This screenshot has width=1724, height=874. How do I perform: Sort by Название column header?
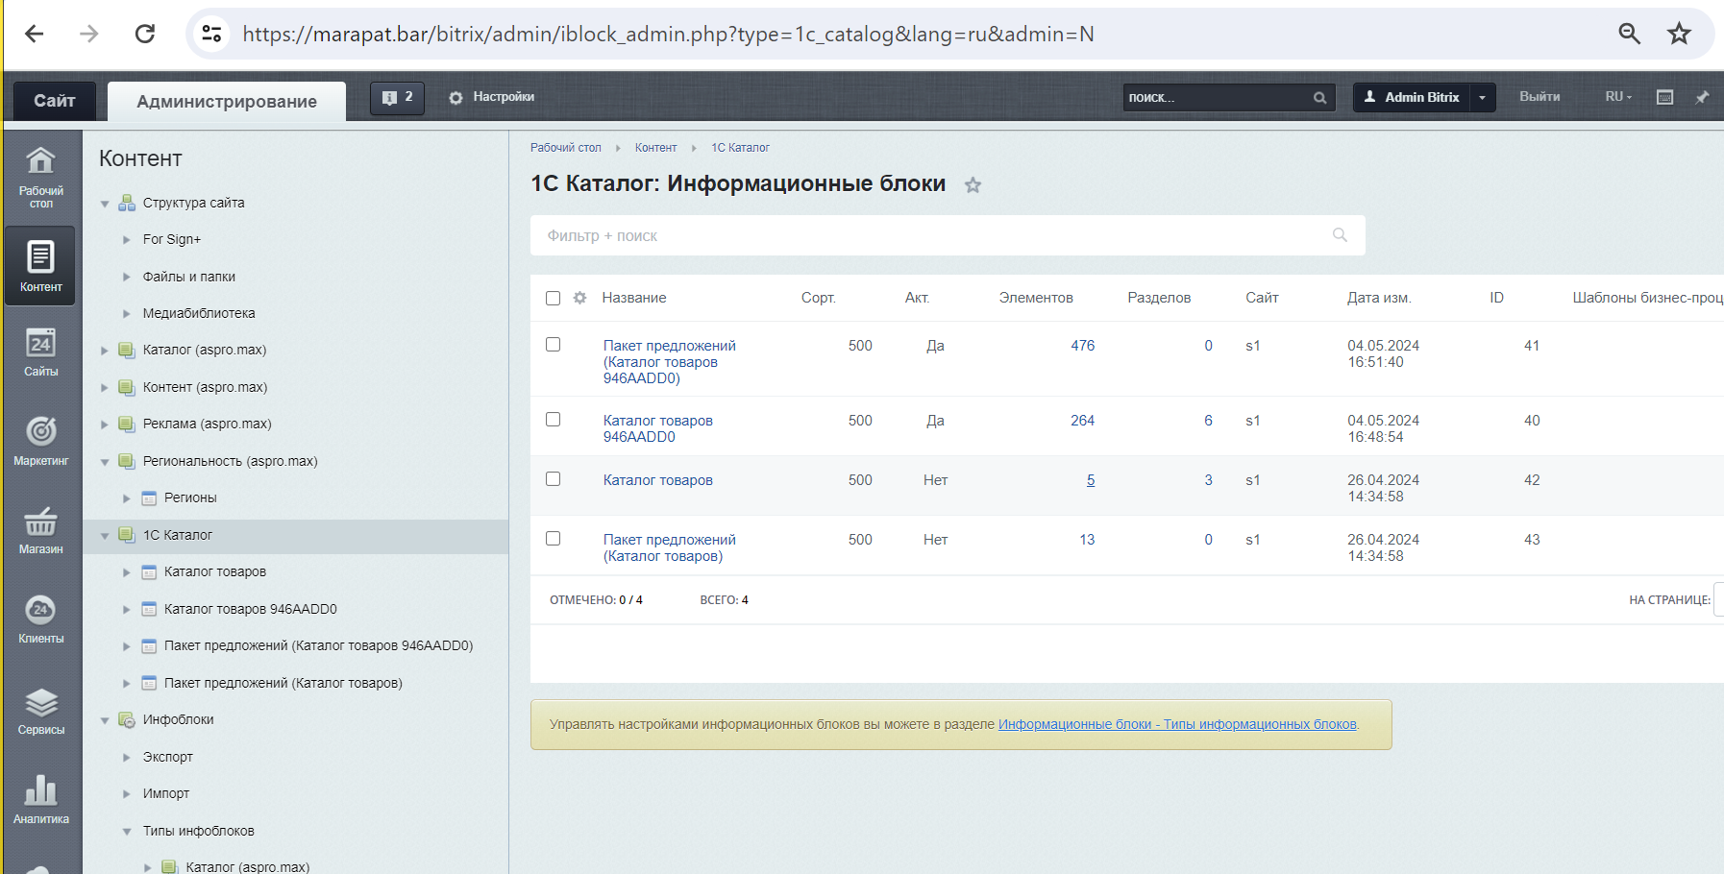[634, 298]
